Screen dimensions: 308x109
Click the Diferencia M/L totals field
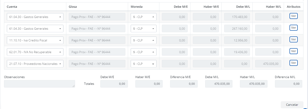[288, 84]
